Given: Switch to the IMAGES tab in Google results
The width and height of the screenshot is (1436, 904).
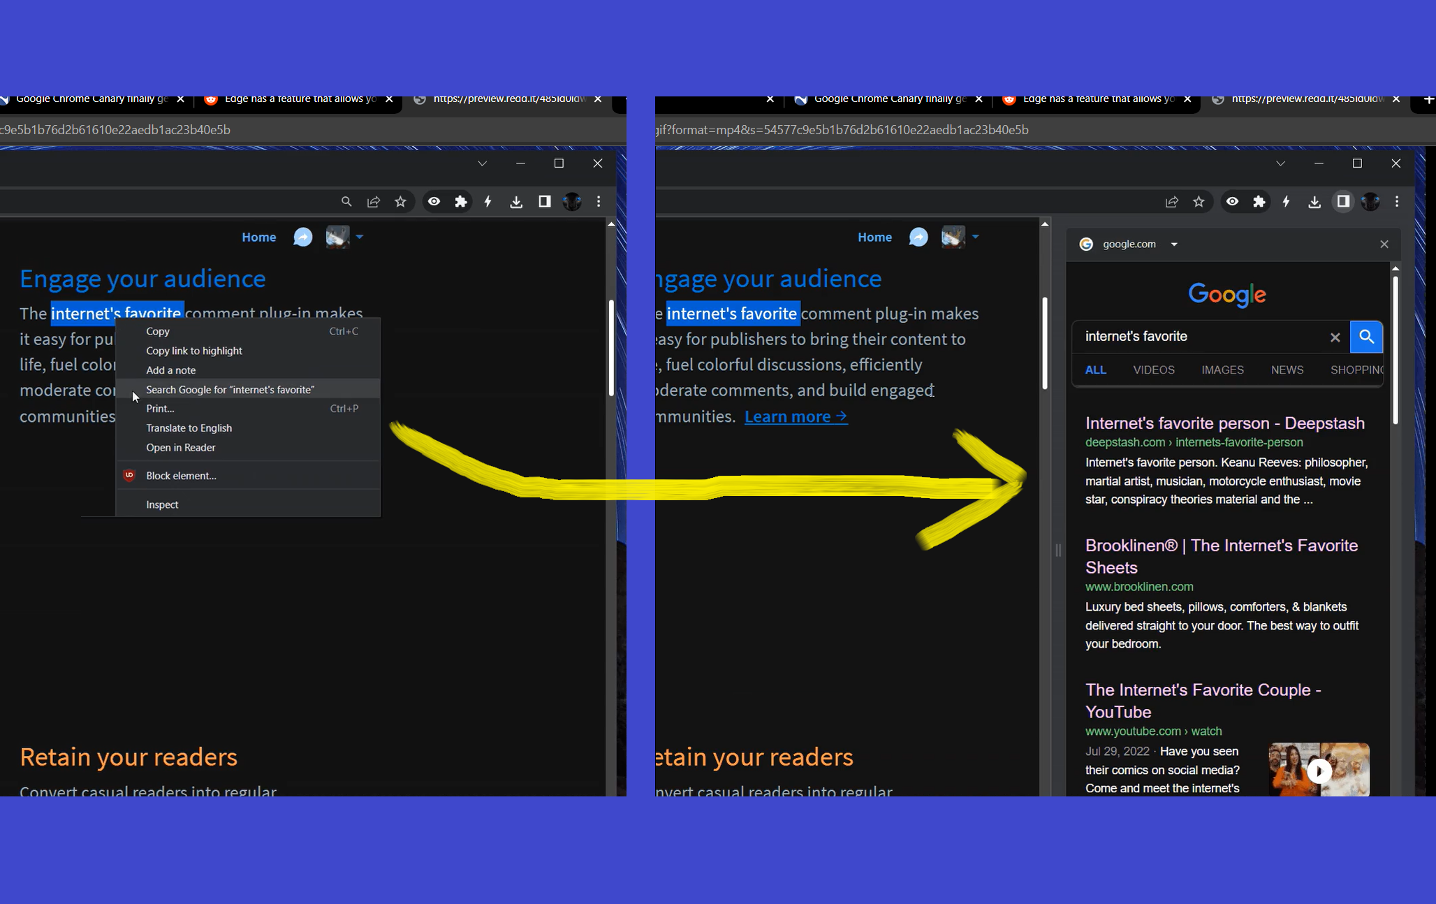Looking at the screenshot, I should [1222, 370].
